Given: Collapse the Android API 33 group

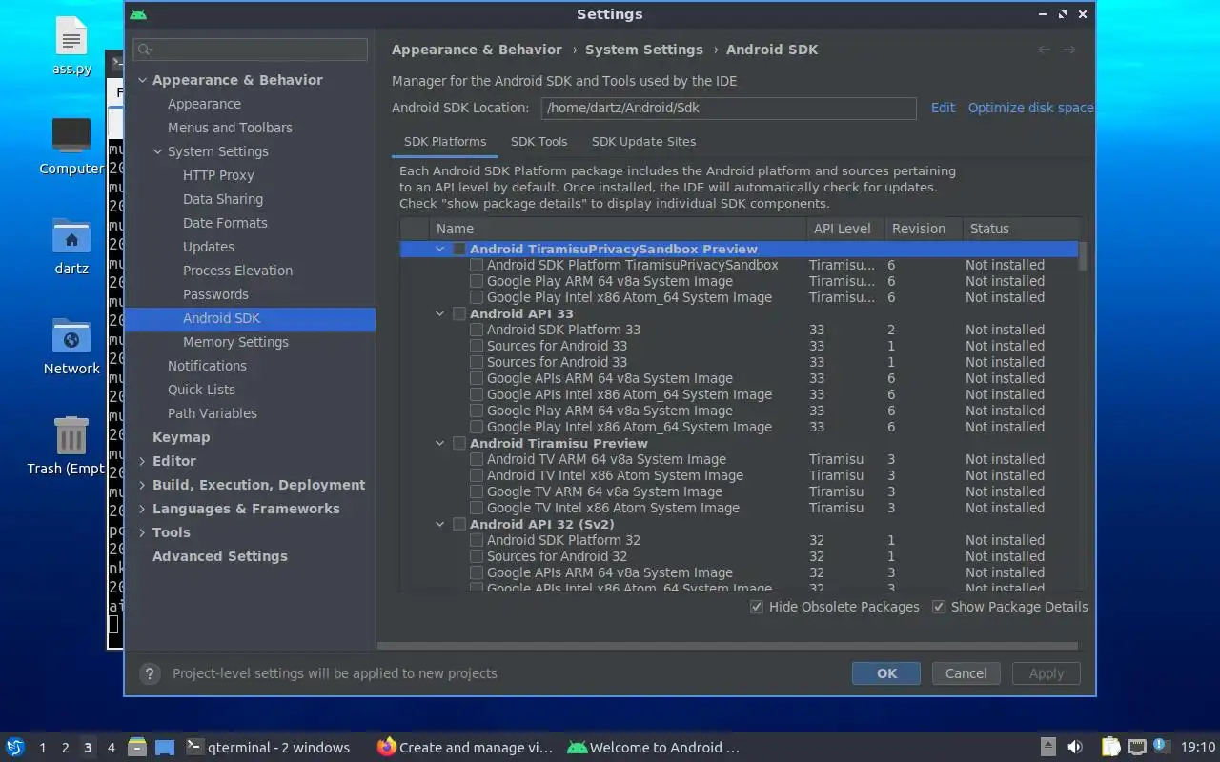Looking at the screenshot, I should [440, 313].
